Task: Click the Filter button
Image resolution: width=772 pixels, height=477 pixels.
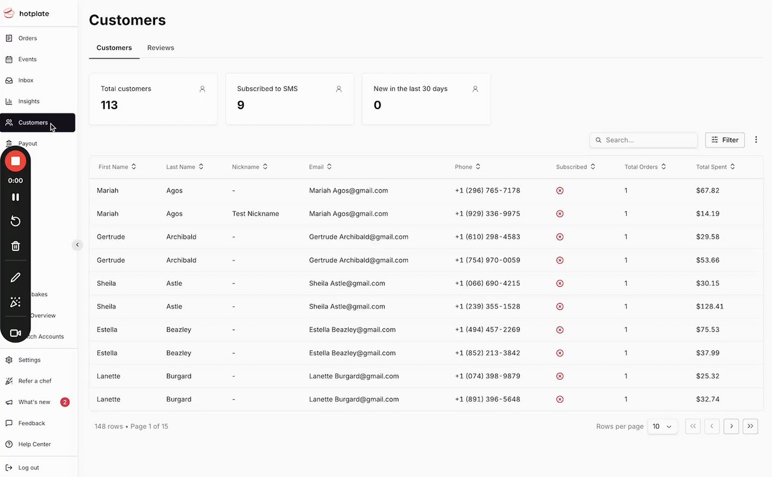Action: [x=725, y=140]
